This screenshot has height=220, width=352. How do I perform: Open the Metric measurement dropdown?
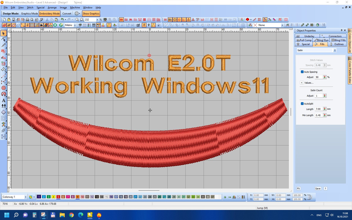tap(75, 25)
